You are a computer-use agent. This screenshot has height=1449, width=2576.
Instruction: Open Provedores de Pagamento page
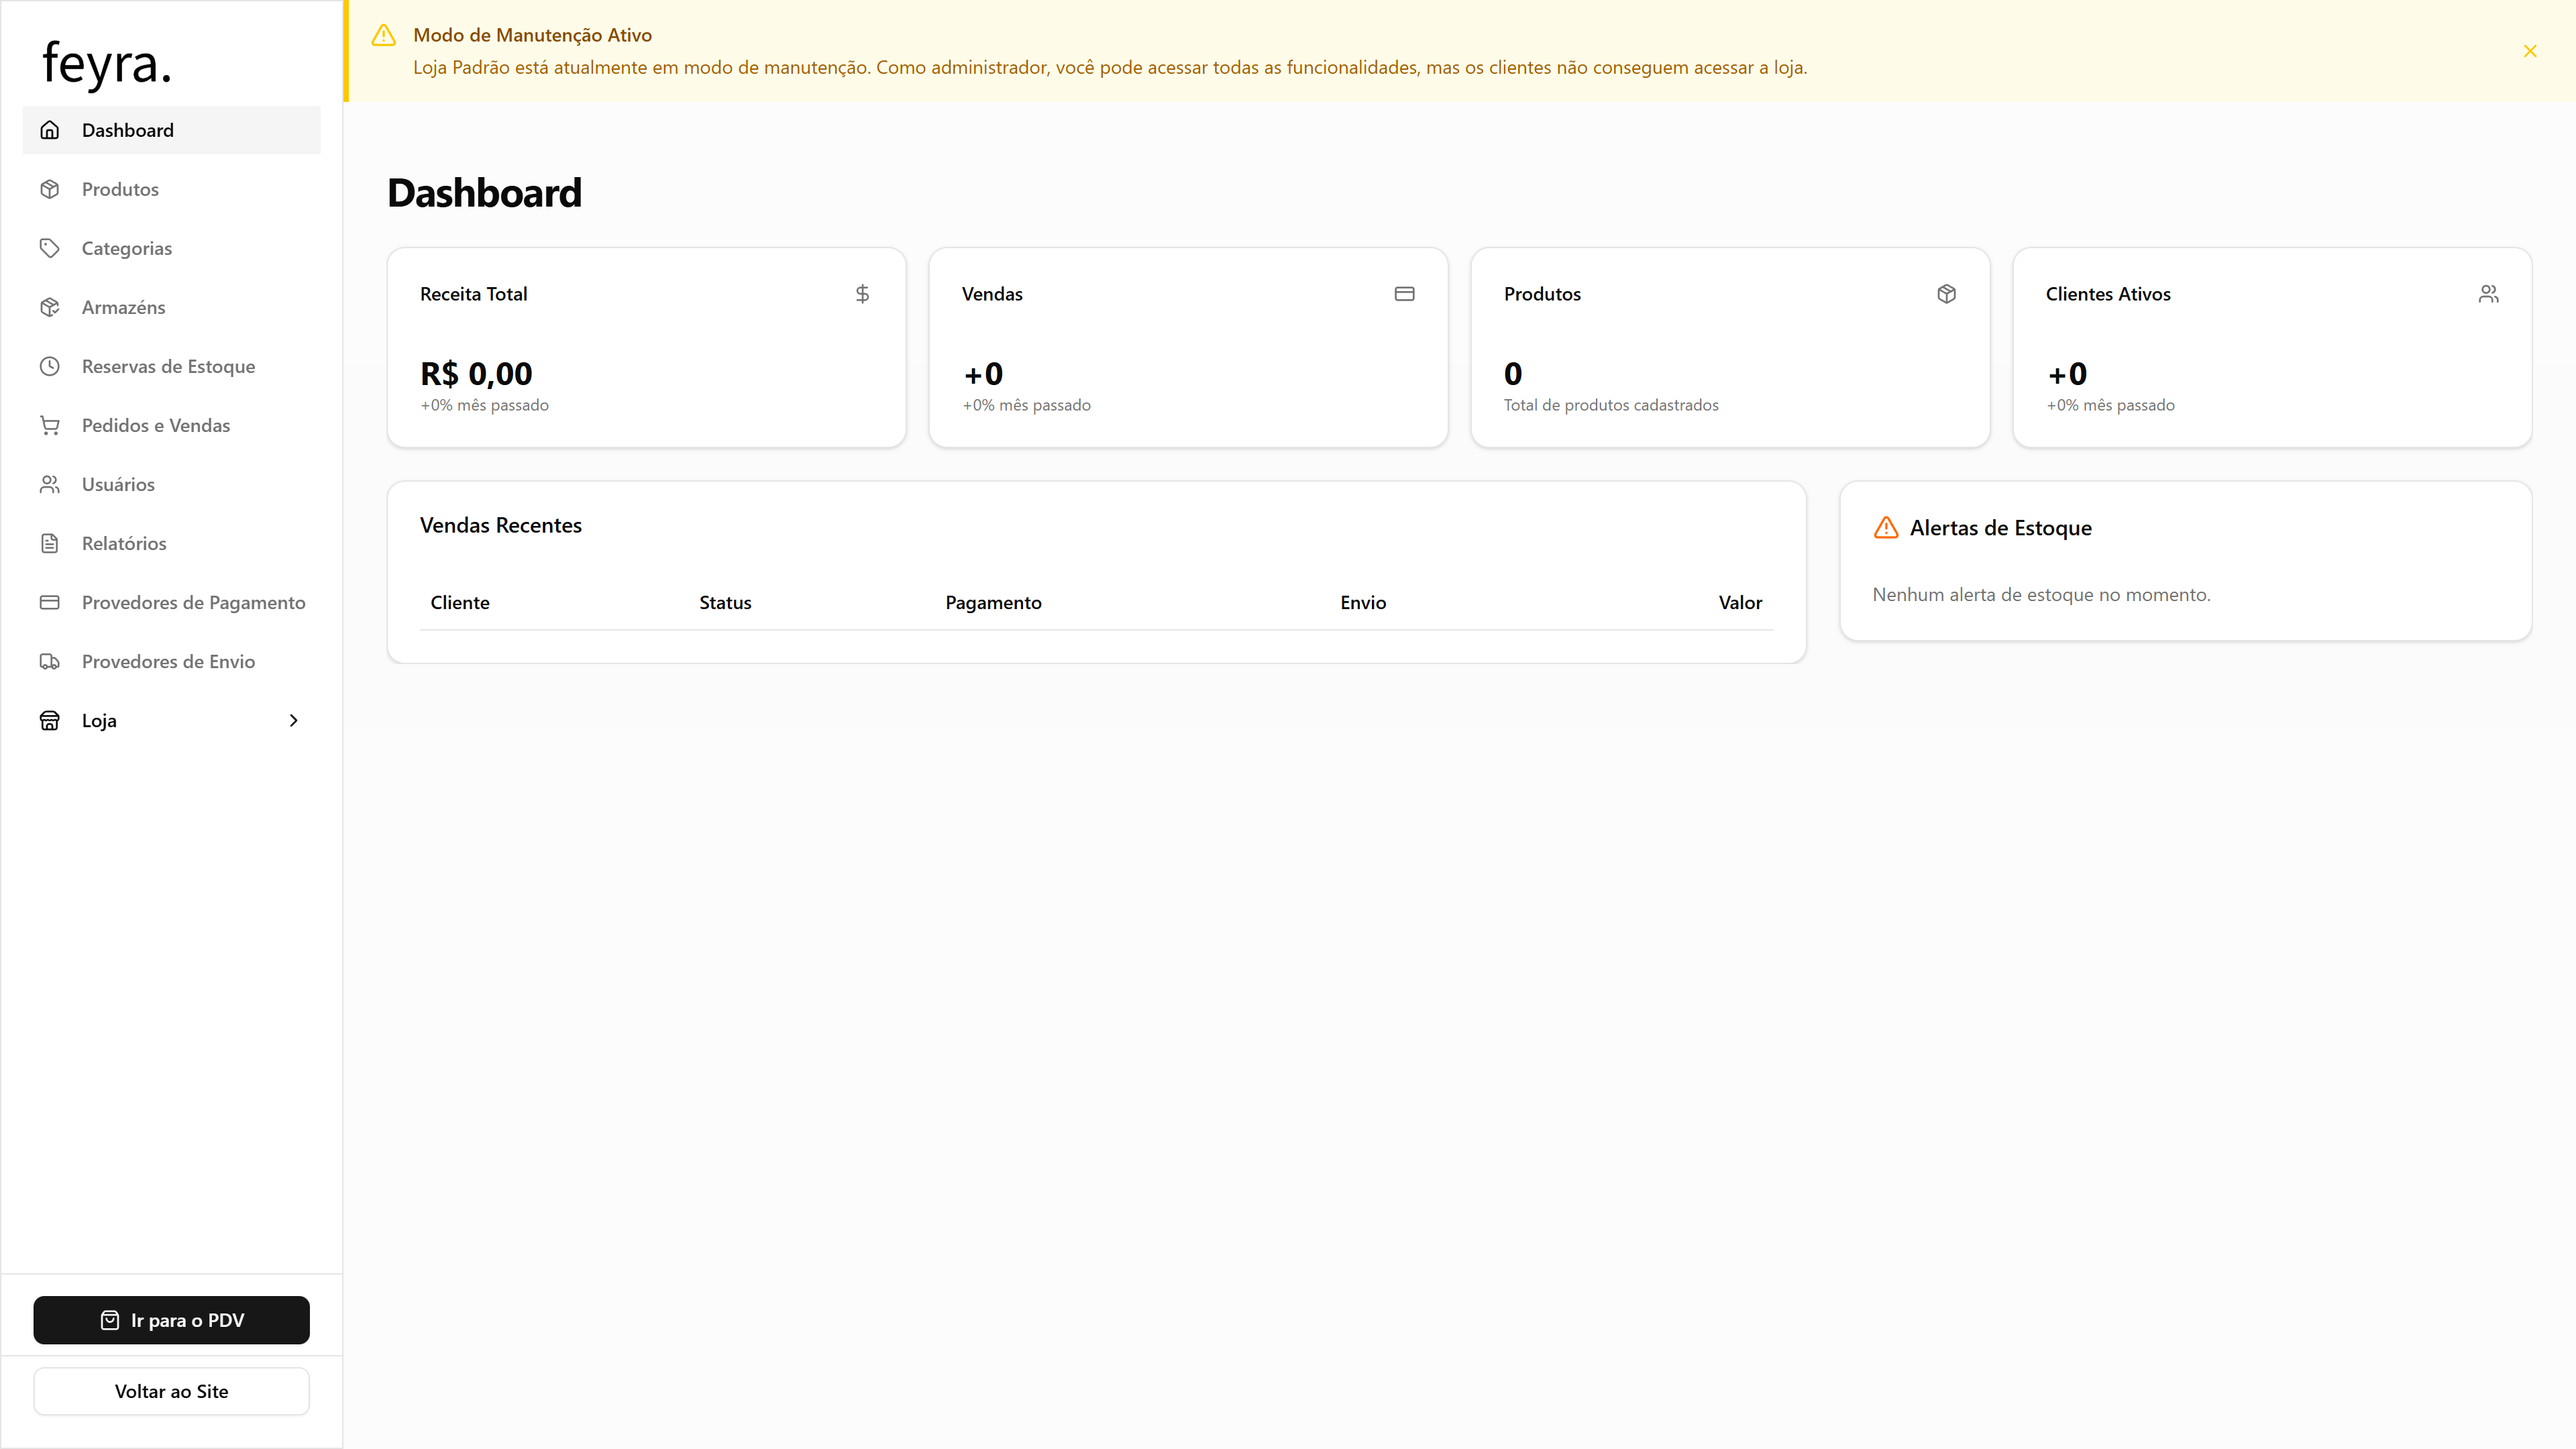click(x=193, y=602)
